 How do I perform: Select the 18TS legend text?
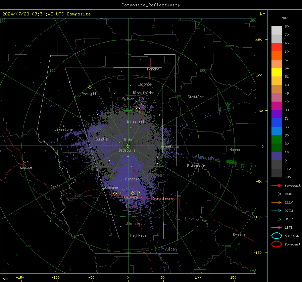coord(289,228)
